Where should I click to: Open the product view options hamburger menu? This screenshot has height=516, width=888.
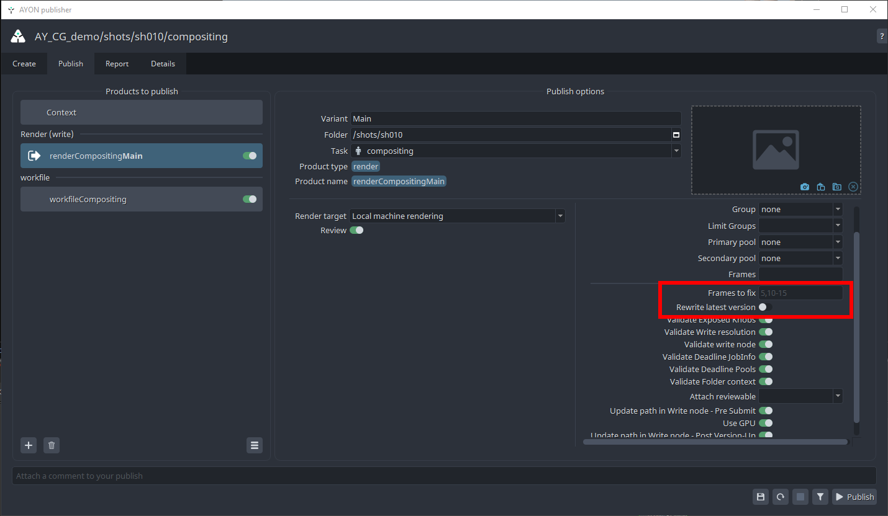point(254,445)
